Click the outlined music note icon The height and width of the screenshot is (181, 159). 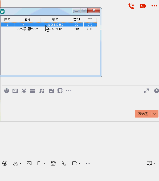tap(53, 163)
